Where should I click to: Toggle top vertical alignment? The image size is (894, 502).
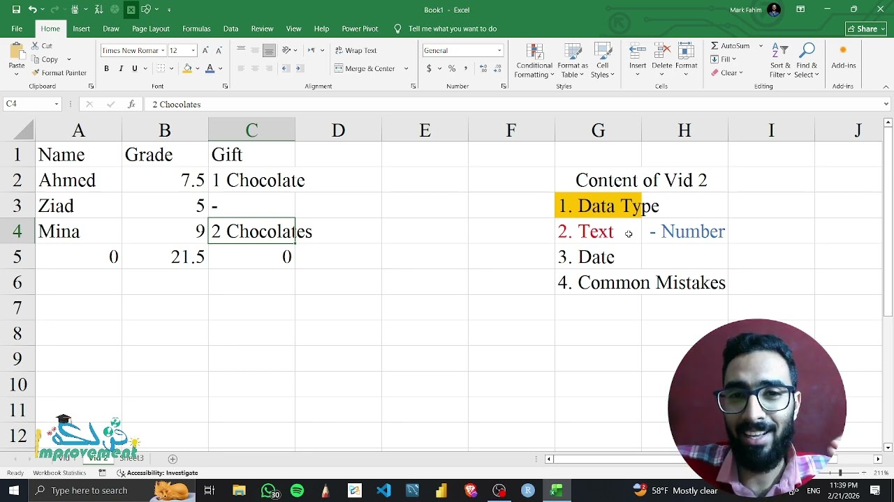[241, 50]
